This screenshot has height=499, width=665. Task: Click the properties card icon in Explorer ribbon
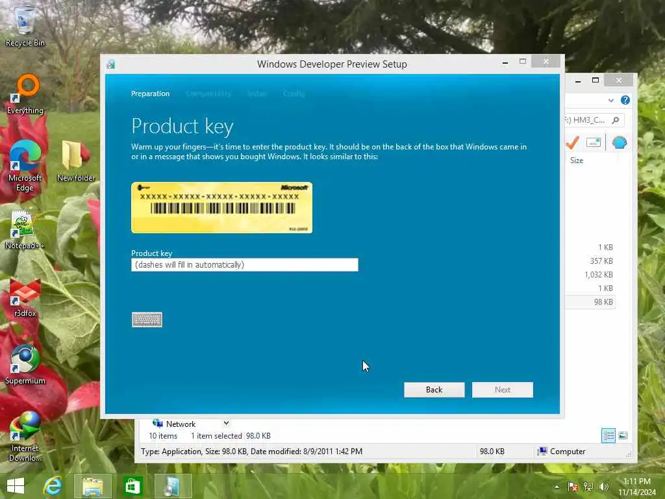pos(594,142)
